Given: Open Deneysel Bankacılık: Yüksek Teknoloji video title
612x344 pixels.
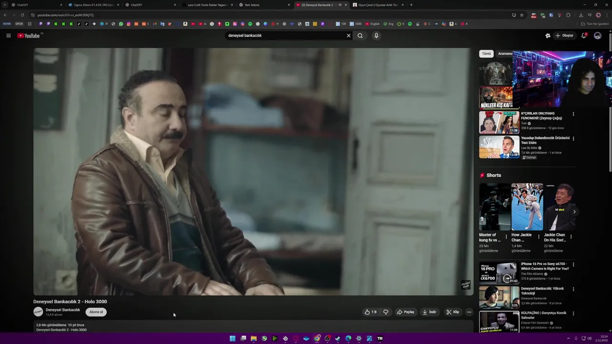Looking at the screenshot, I should [x=542, y=291].
